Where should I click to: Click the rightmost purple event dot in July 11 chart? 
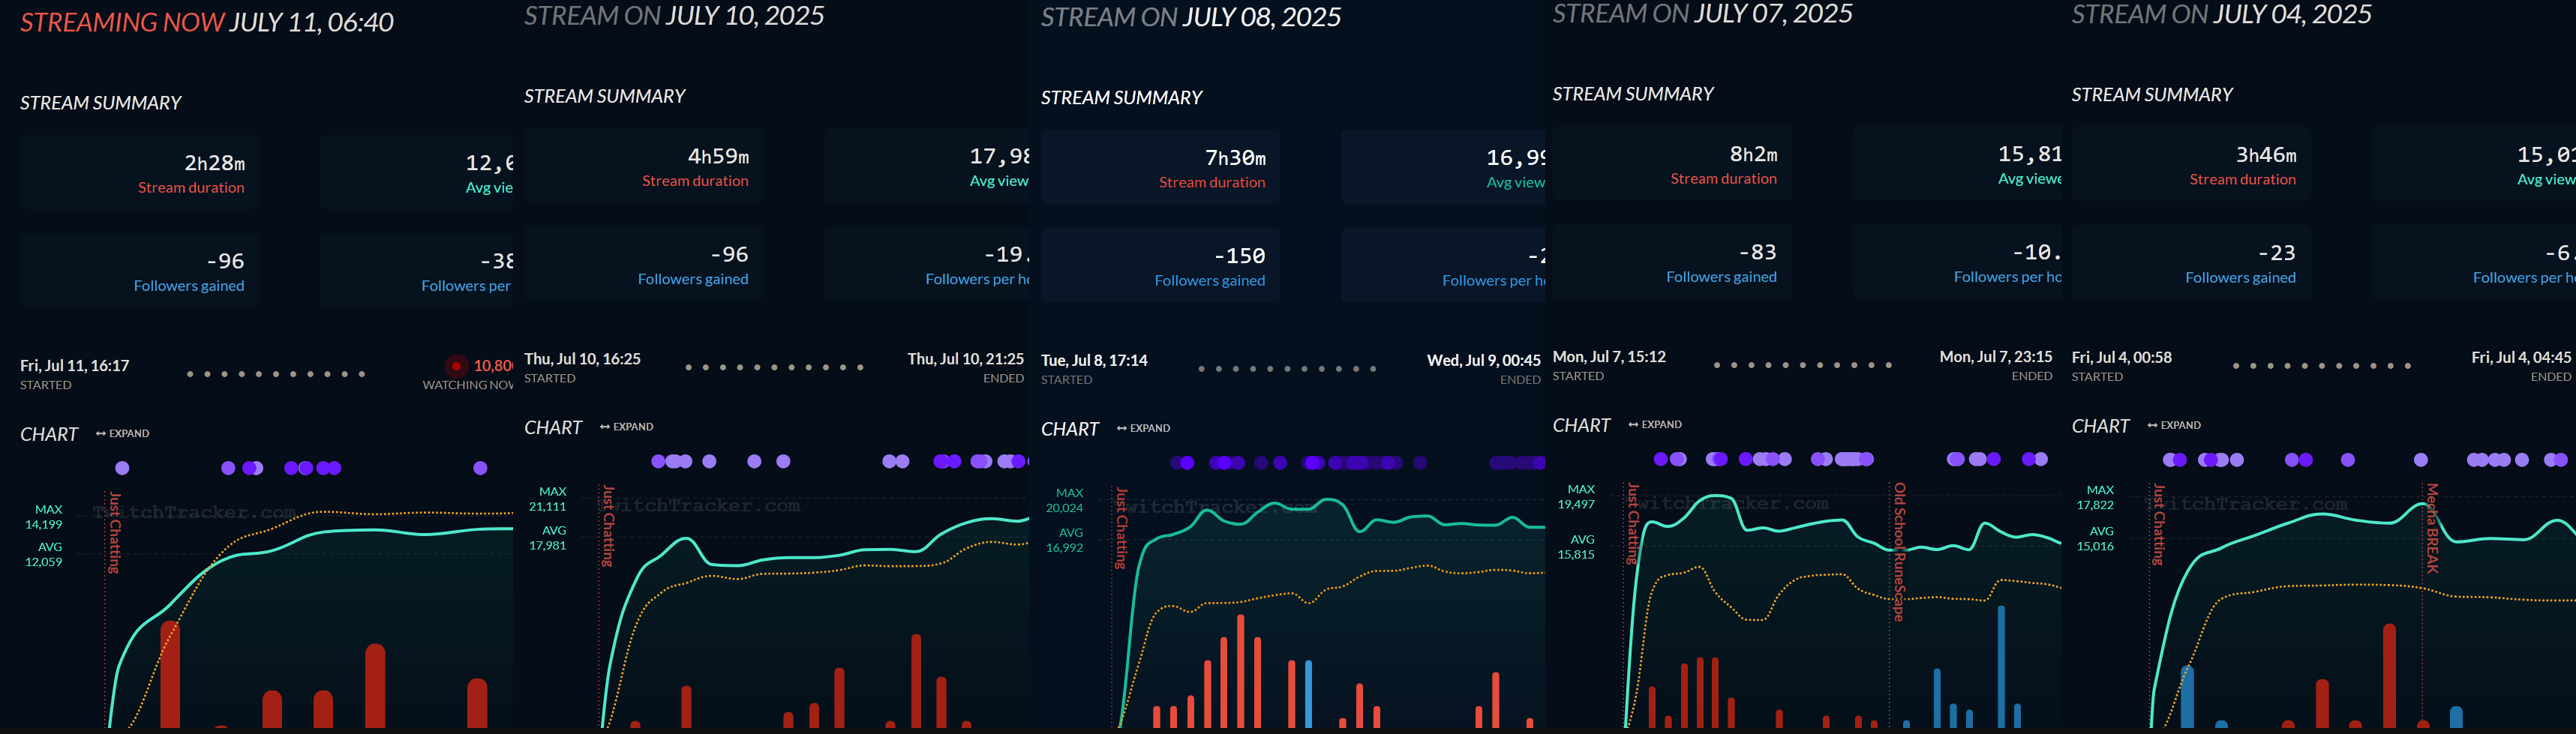coord(480,468)
